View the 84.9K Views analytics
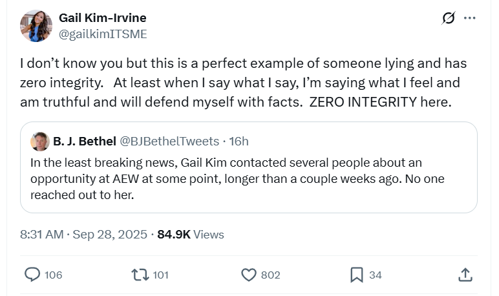 click(191, 234)
